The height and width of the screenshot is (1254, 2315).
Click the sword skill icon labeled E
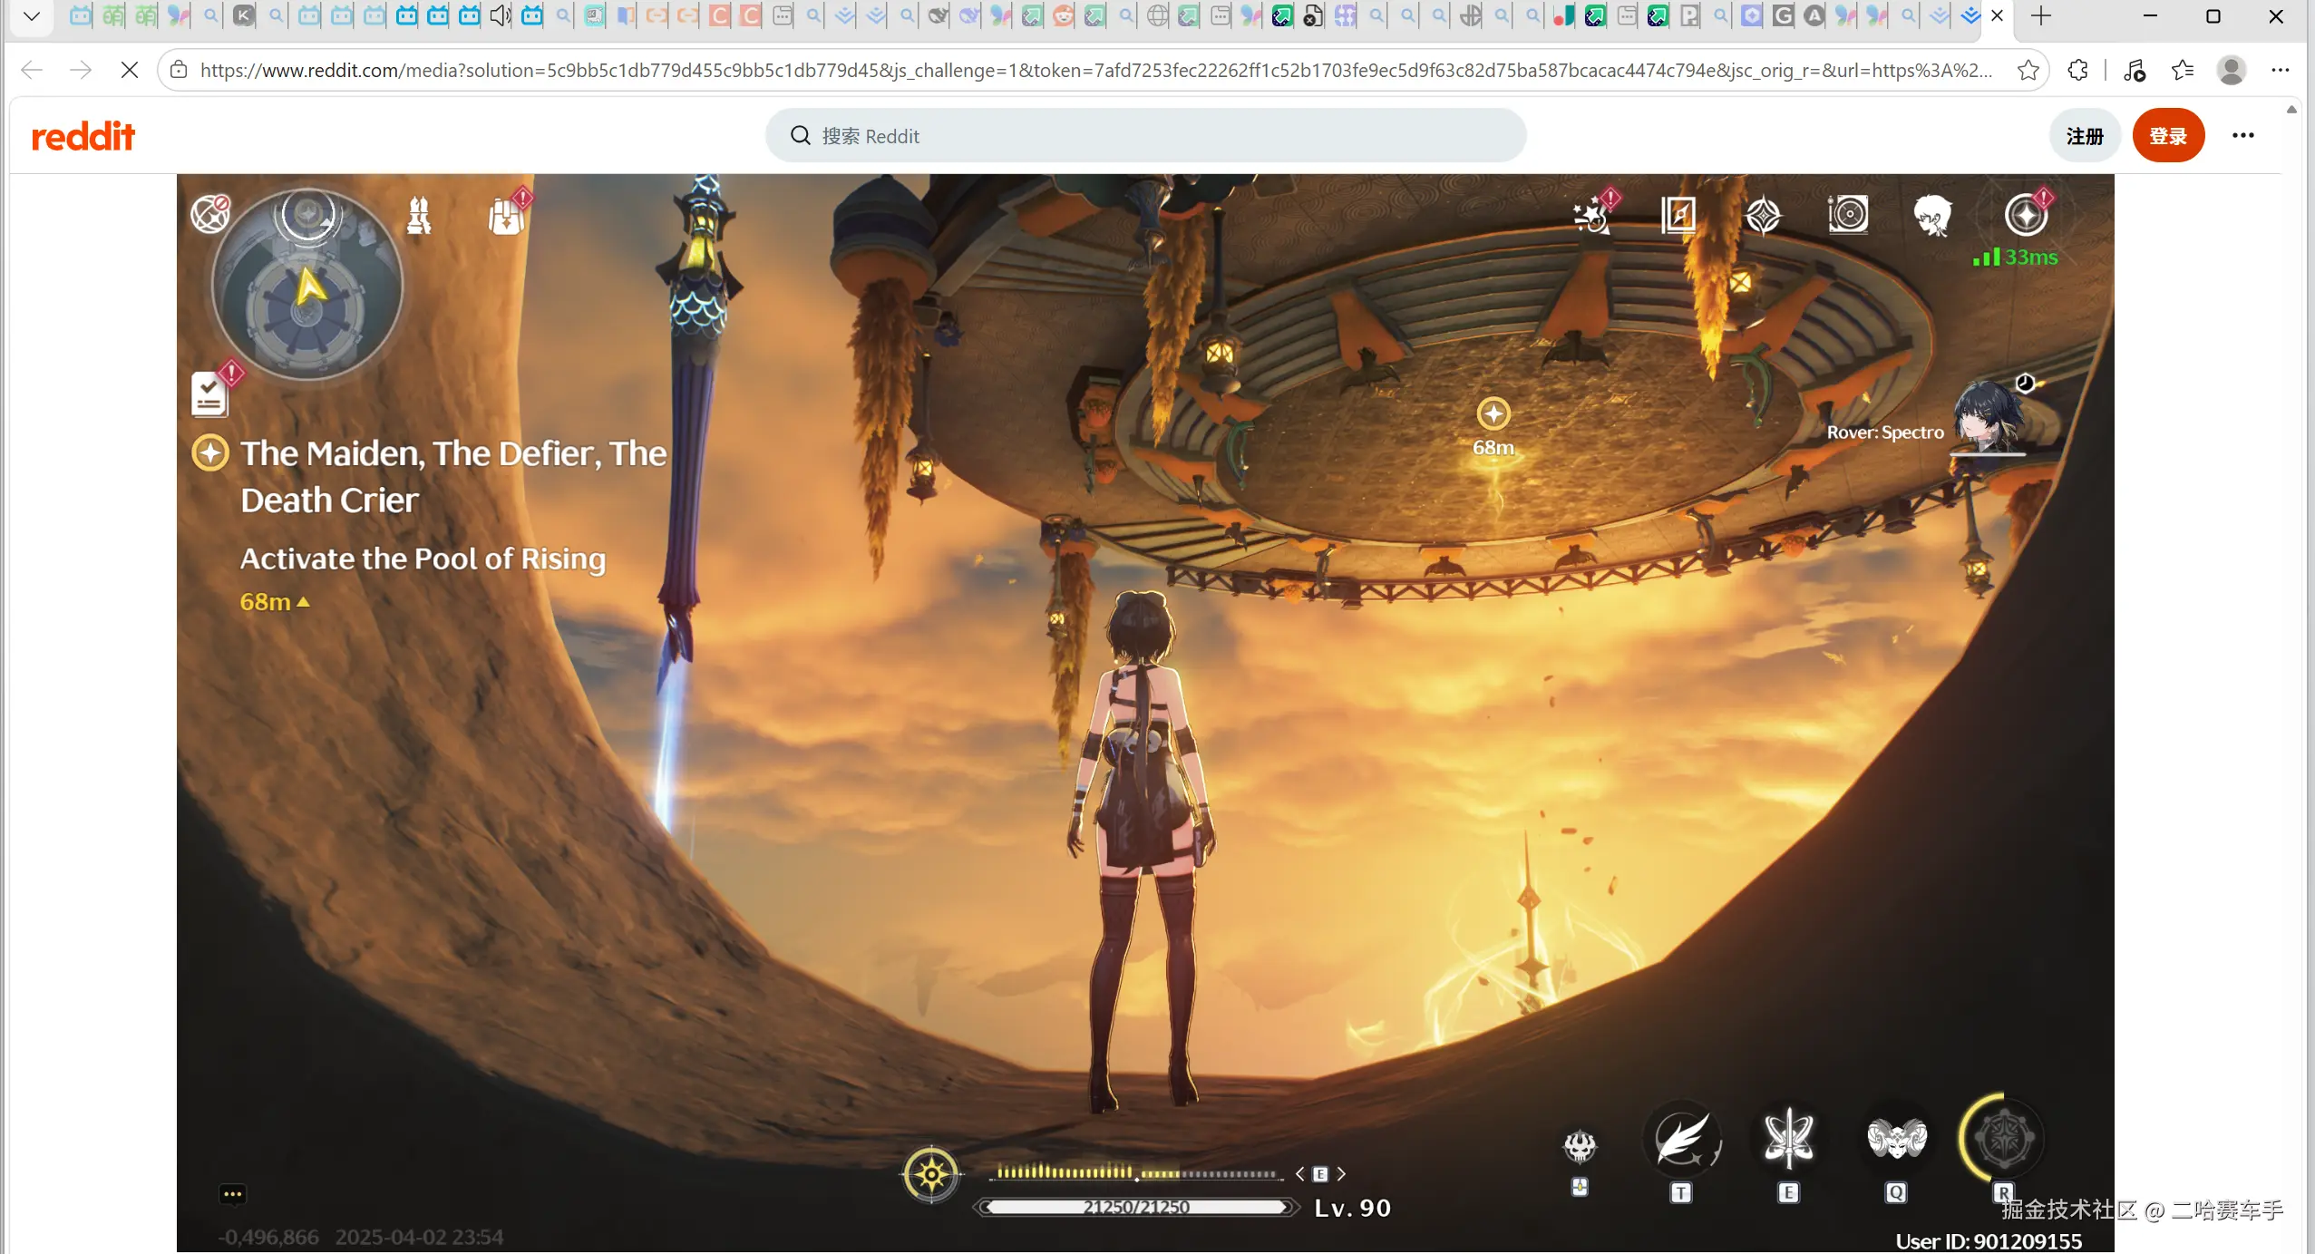click(x=1787, y=1140)
